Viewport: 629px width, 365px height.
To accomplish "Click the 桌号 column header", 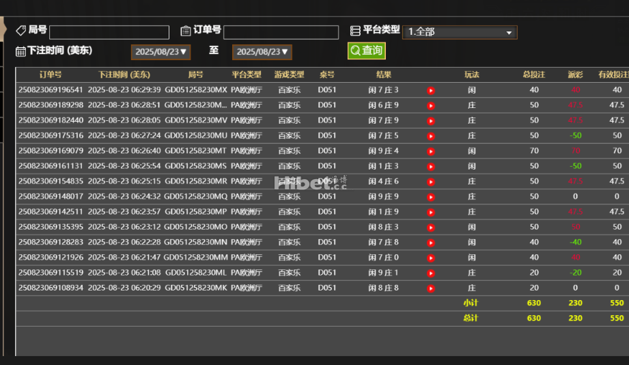I will [x=327, y=75].
